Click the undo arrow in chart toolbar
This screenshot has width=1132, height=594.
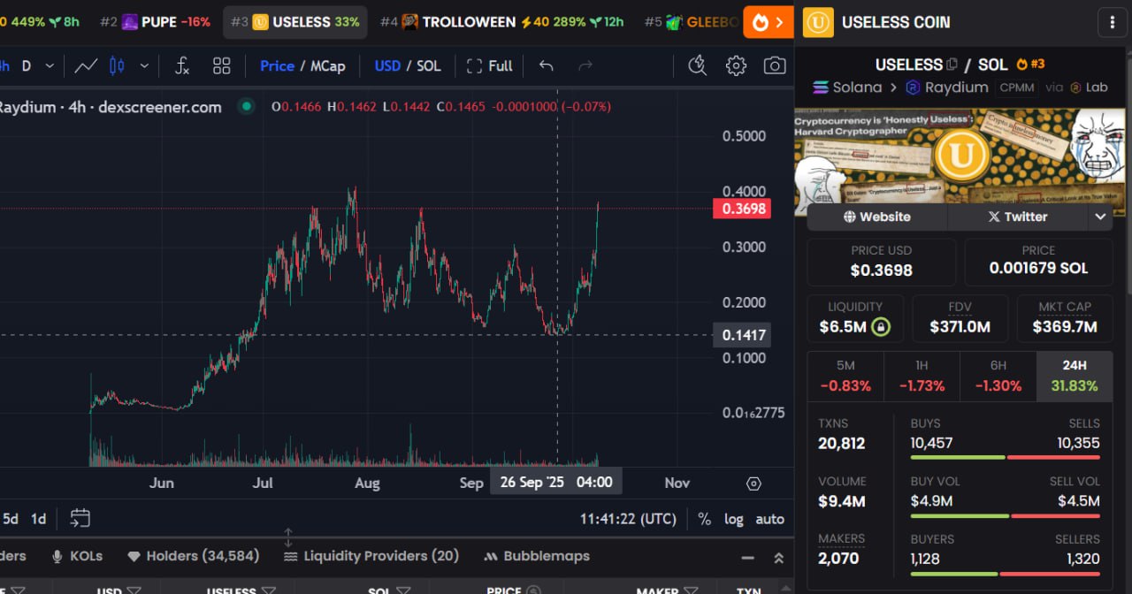coord(547,65)
